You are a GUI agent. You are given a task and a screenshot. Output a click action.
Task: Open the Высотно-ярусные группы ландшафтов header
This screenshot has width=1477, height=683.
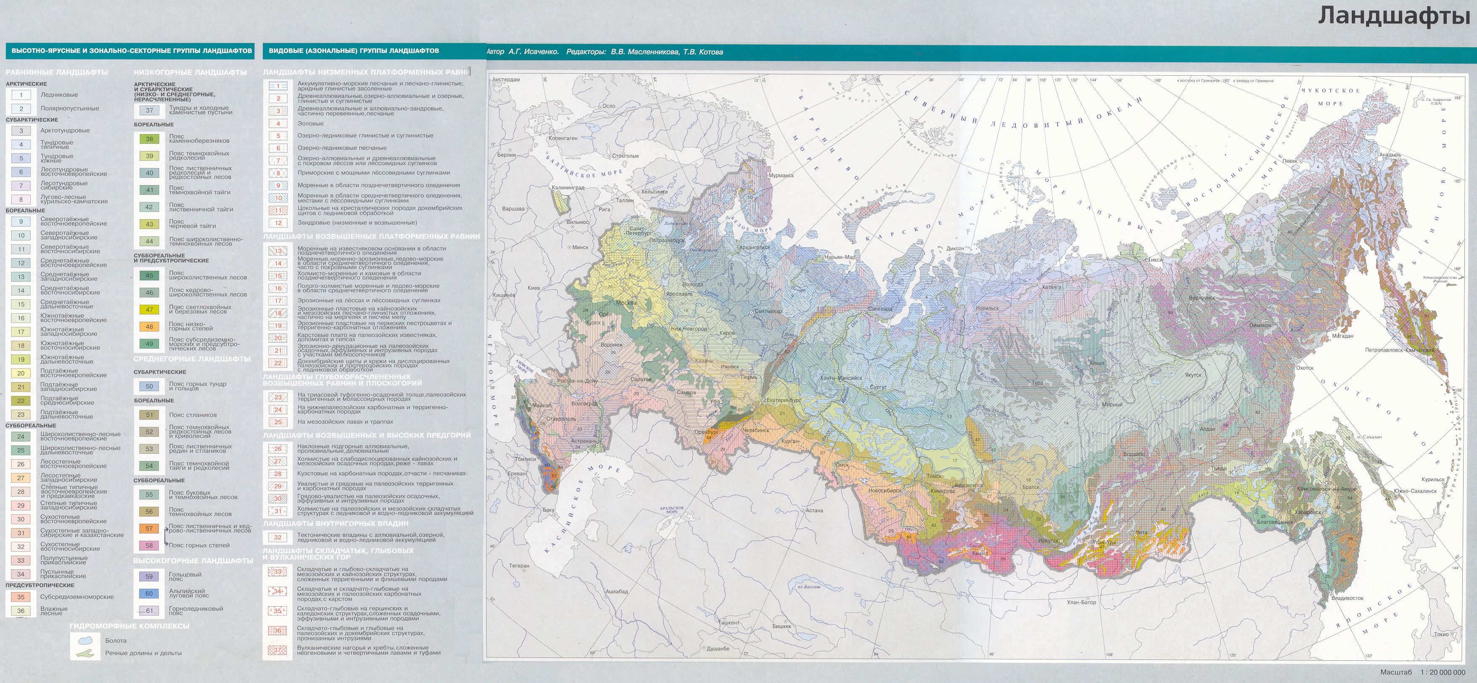click(x=132, y=51)
